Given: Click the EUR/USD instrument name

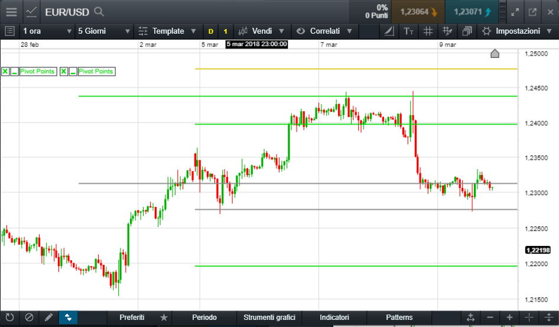Looking at the screenshot, I should pyautogui.click(x=67, y=12).
